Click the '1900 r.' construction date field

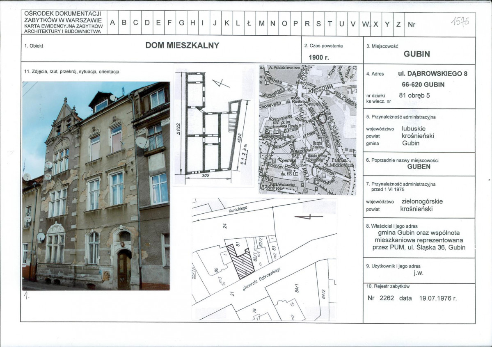[319, 58]
